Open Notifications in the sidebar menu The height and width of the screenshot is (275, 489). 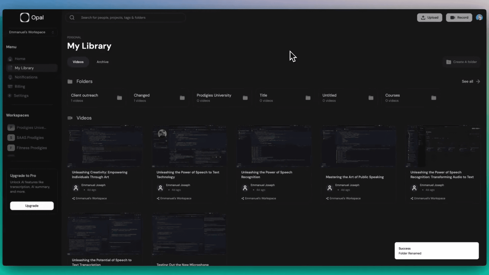tap(26, 77)
